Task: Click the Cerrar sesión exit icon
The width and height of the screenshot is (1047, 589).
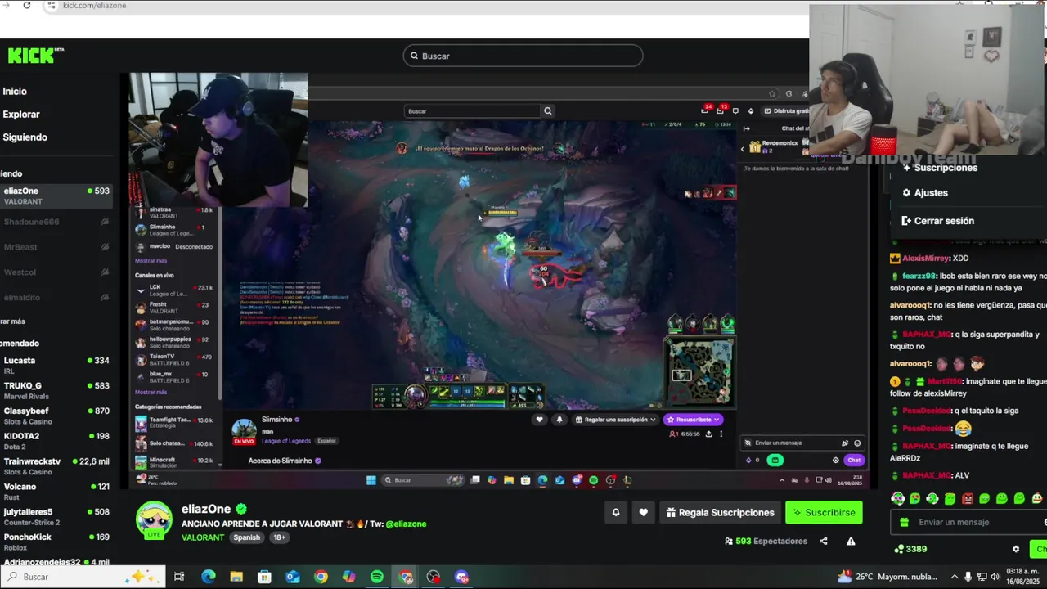Action: (x=906, y=221)
